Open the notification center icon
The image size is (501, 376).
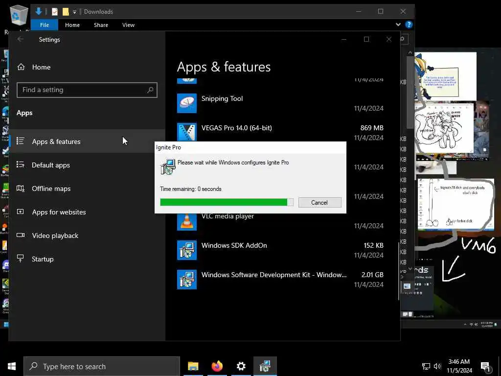click(x=485, y=367)
